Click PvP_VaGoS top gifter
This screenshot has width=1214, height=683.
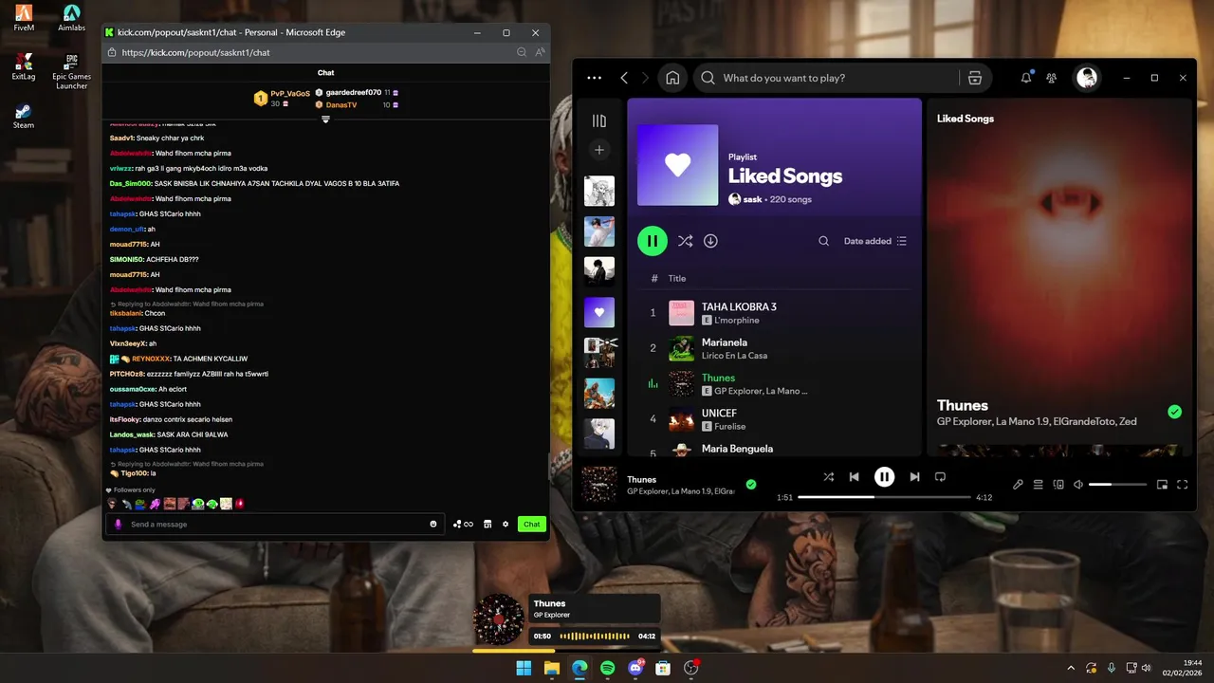[290, 94]
